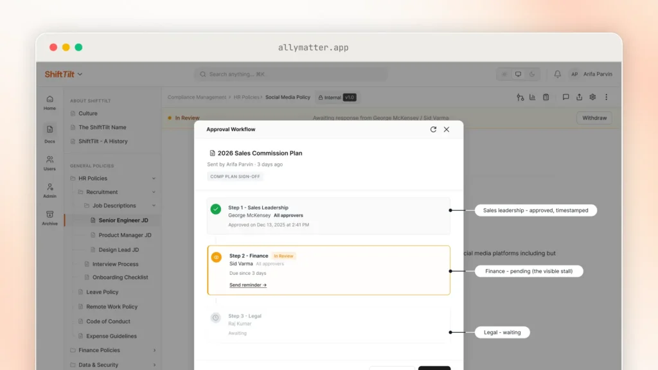This screenshot has width=658, height=370.
Task: Open the Docs section in sidebar
Action: click(x=49, y=134)
